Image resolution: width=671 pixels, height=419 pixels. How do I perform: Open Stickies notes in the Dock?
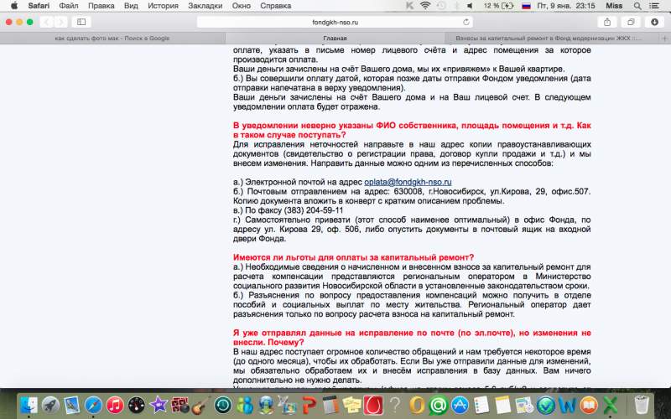point(351,405)
